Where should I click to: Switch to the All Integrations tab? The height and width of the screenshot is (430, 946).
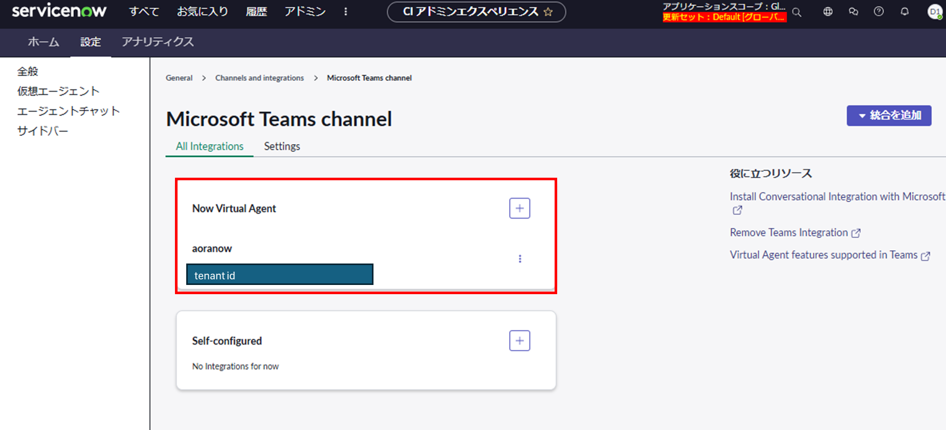click(210, 146)
